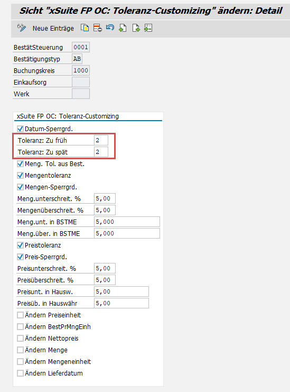Click the empty Werk field
This screenshot has width=290, height=392.
click(81, 94)
